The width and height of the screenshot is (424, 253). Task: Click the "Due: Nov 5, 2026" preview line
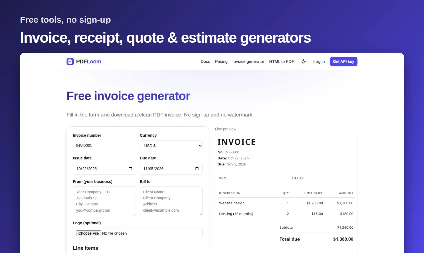232,164
